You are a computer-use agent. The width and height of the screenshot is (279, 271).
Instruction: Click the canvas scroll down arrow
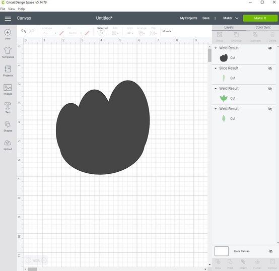click(x=210, y=264)
